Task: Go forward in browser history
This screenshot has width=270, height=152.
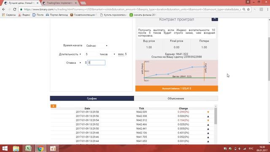Action: pos(9,9)
